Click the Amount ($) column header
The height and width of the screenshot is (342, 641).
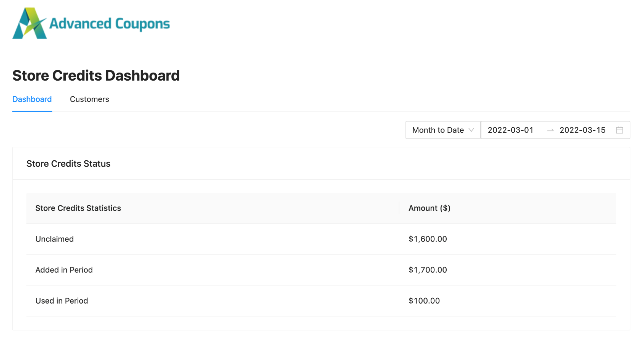click(429, 208)
